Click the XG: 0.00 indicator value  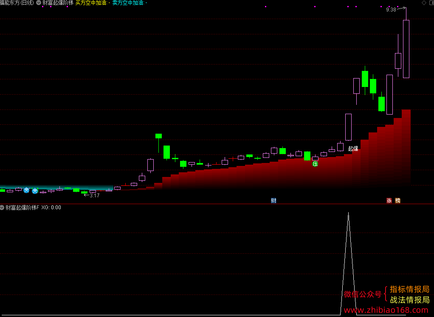coord(51,208)
